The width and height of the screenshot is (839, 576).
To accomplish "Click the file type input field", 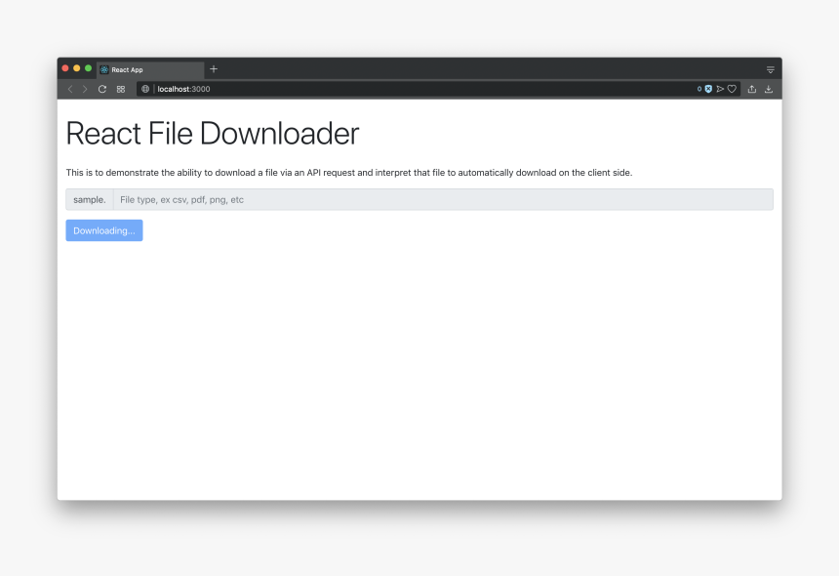I will point(443,200).
